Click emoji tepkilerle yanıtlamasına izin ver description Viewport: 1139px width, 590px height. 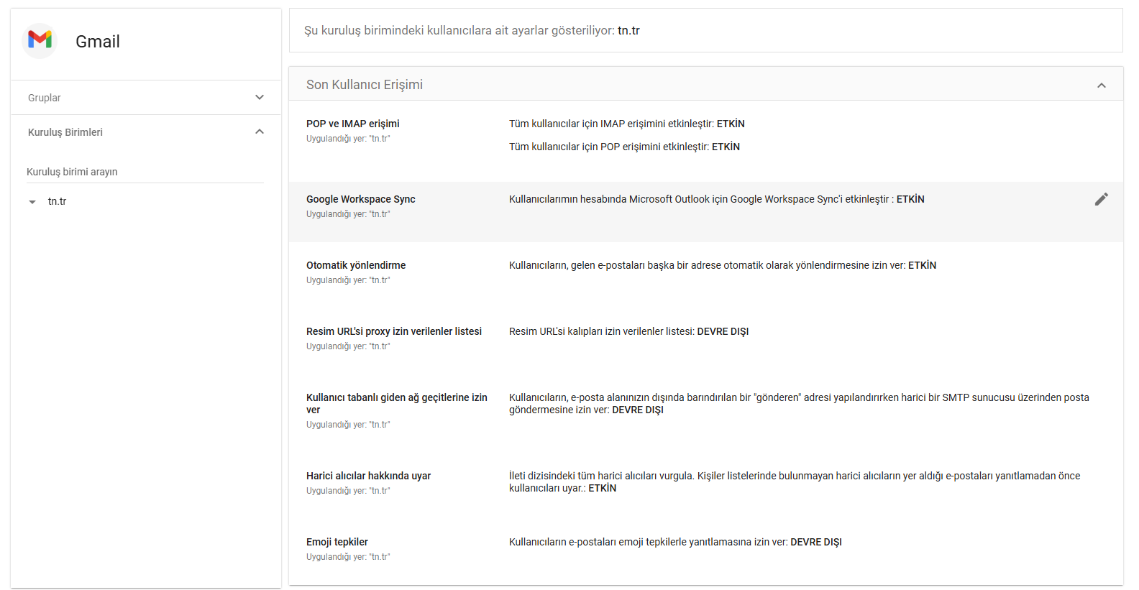(675, 542)
